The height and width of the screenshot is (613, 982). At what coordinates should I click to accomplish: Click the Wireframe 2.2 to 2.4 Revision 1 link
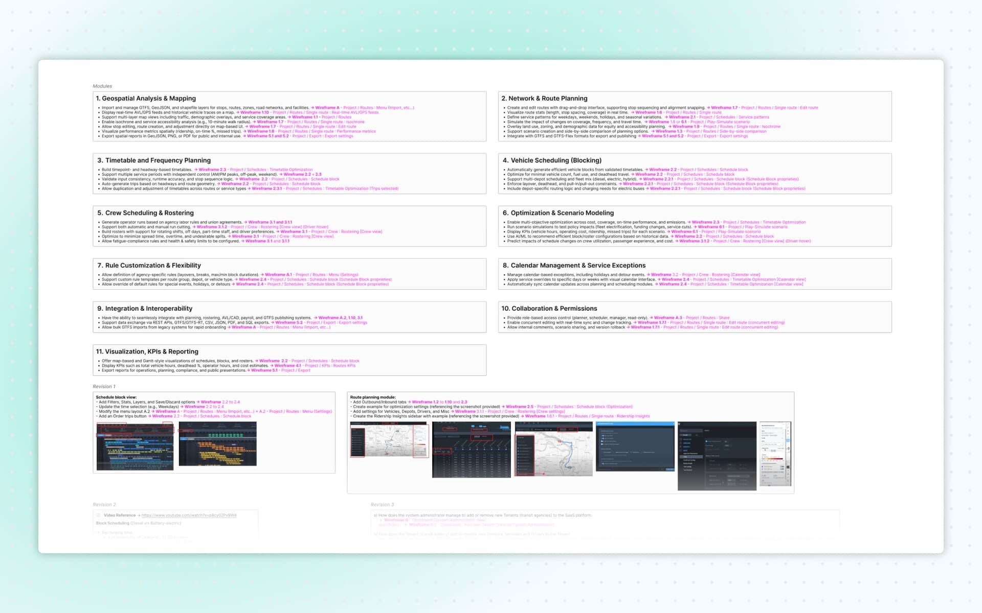(220, 402)
